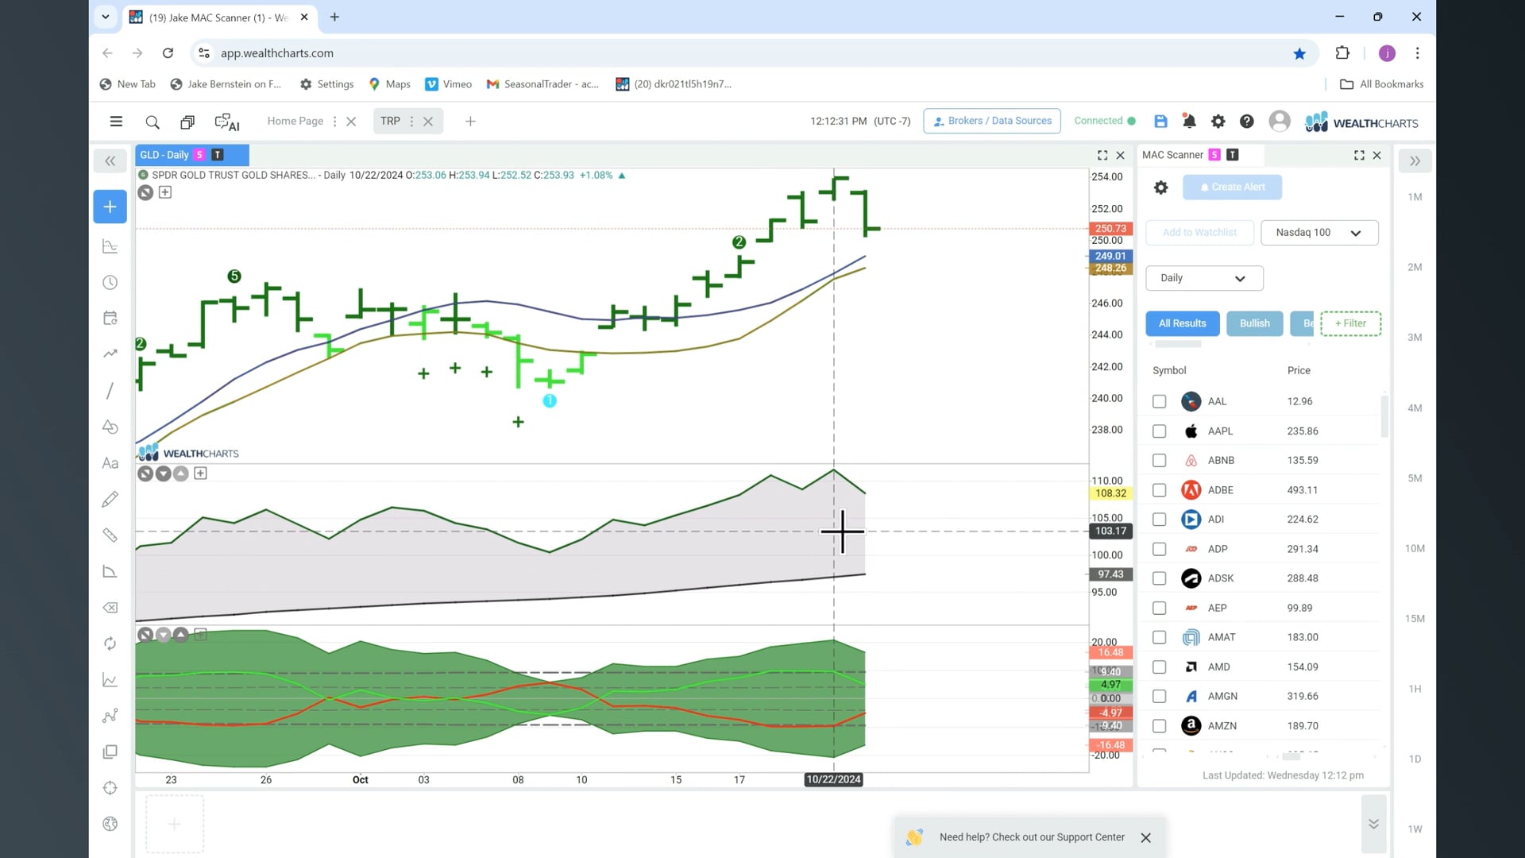Check the ADSK row checkbox
This screenshot has width=1525, height=858.
pos(1160,578)
